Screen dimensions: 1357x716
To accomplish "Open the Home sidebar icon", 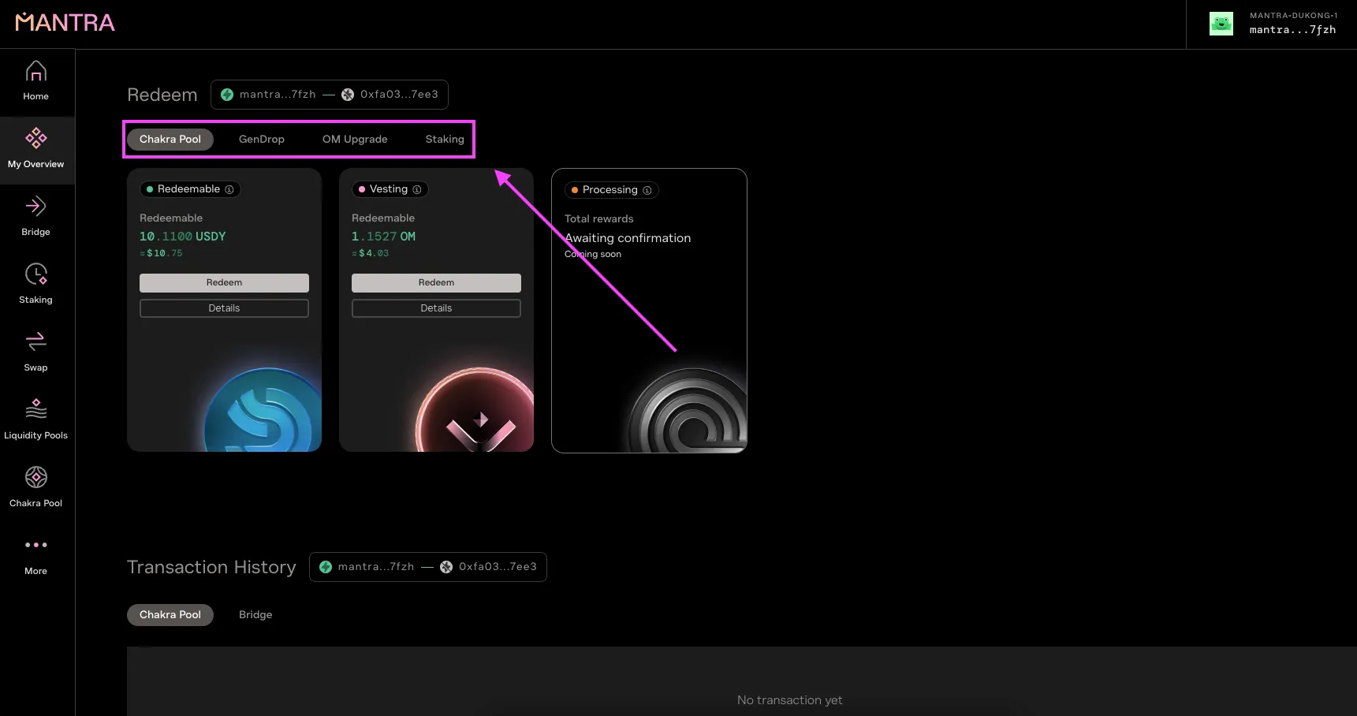I will pyautogui.click(x=35, y=81).
